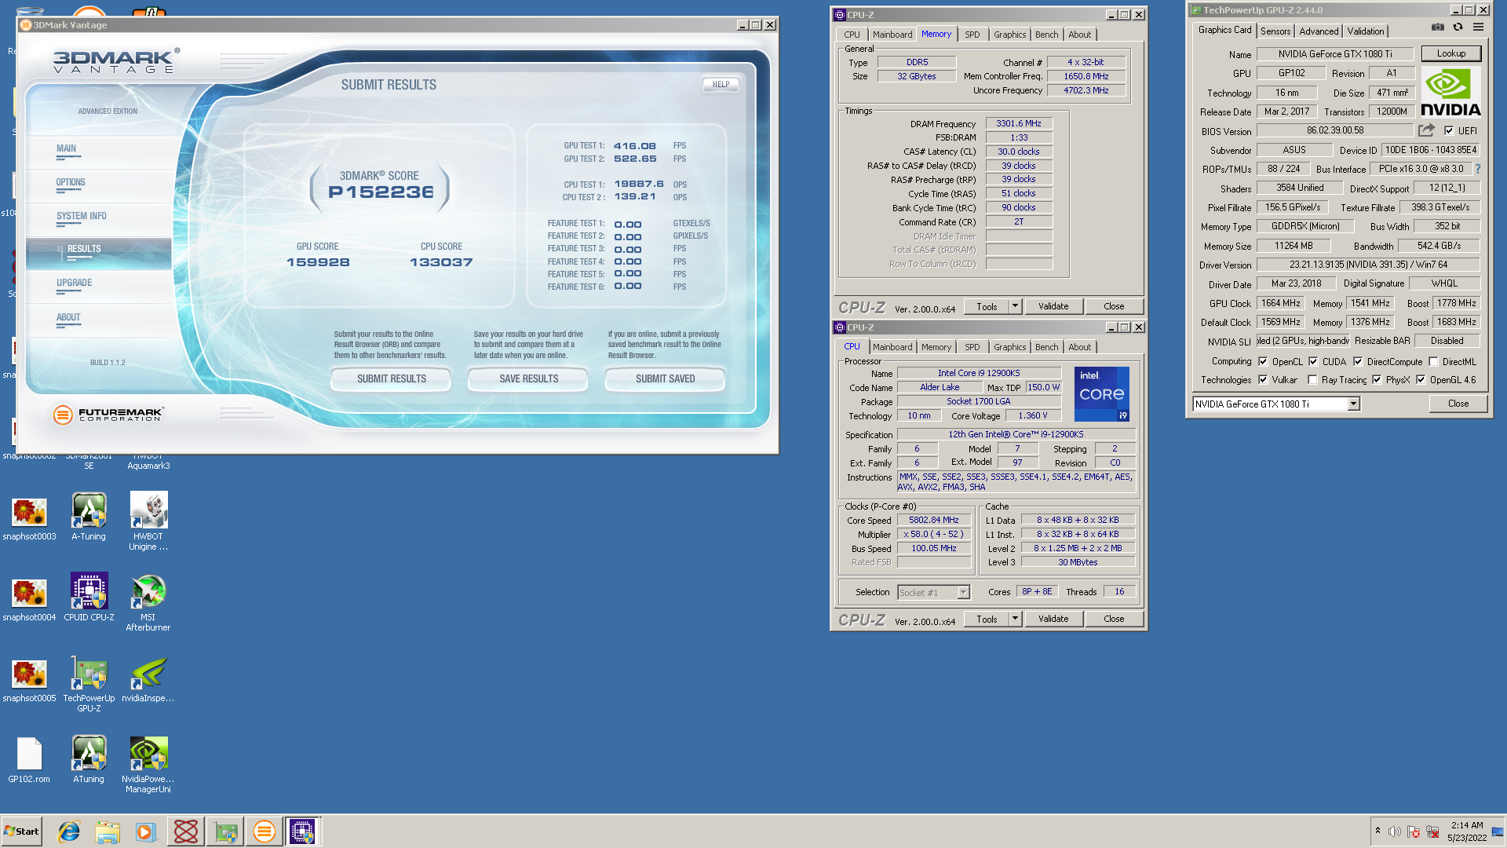The width and height of the screenshot is (1507, 848).
Task: Open HWBOT Unigine desktop shortcut
Action: coord(148,522)
